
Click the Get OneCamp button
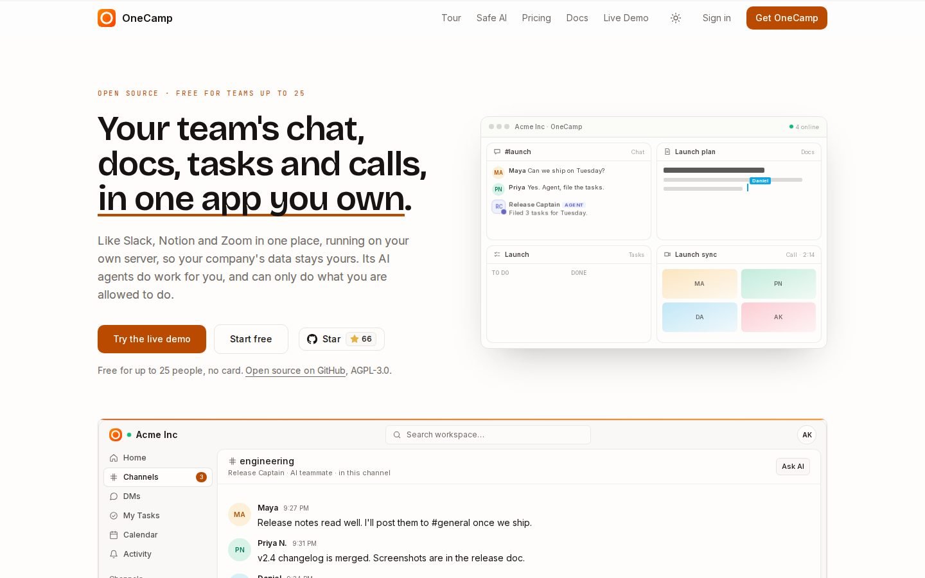point(787,18)
